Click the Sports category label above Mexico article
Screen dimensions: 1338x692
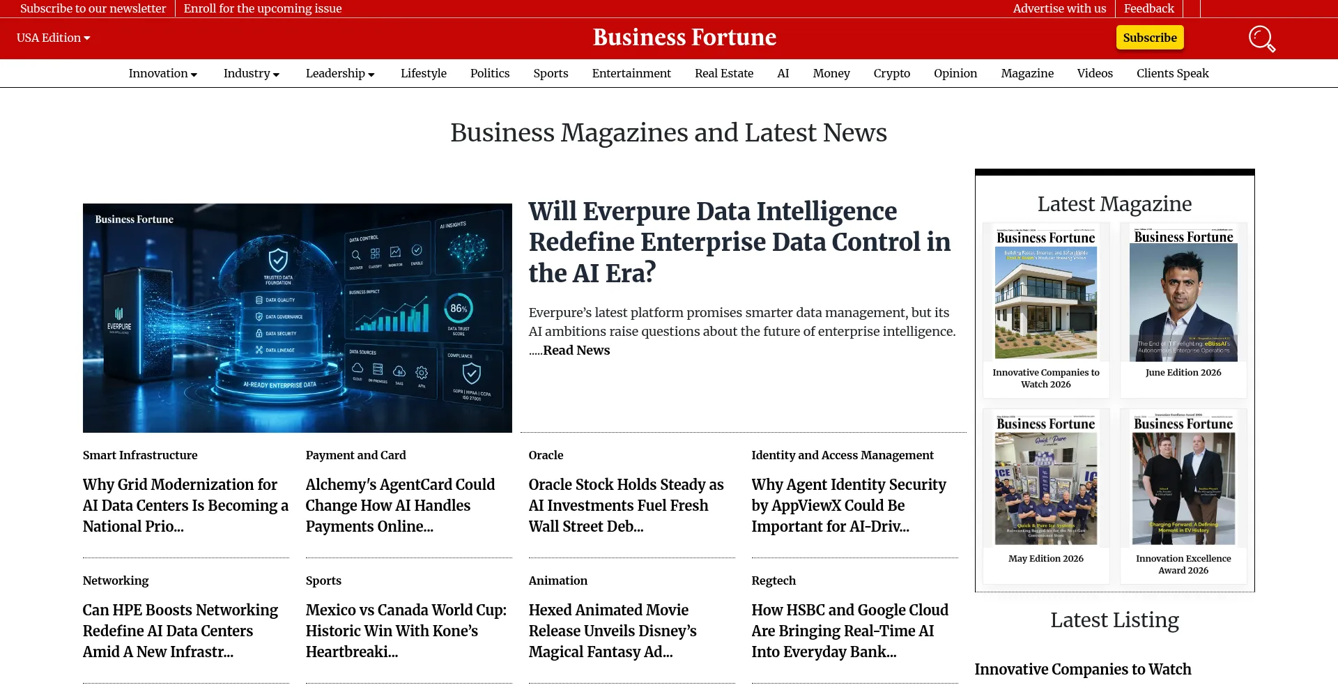323,580
